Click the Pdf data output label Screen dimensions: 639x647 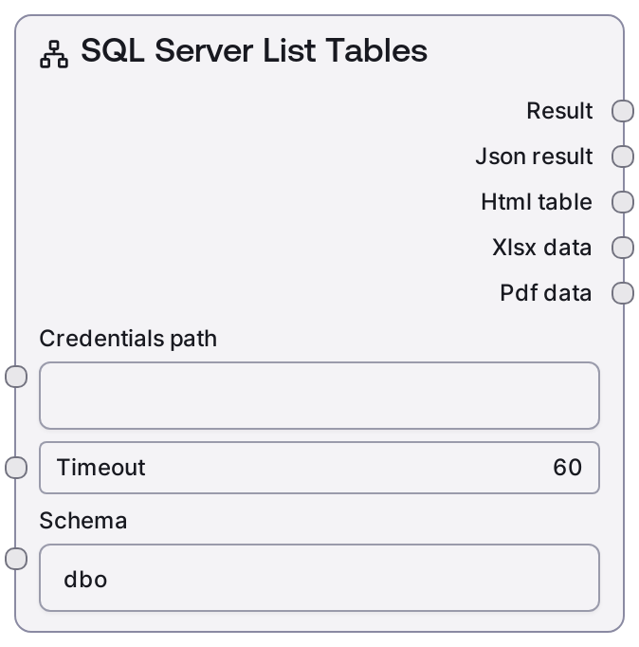pyautogui.click(x=546, y=293)
